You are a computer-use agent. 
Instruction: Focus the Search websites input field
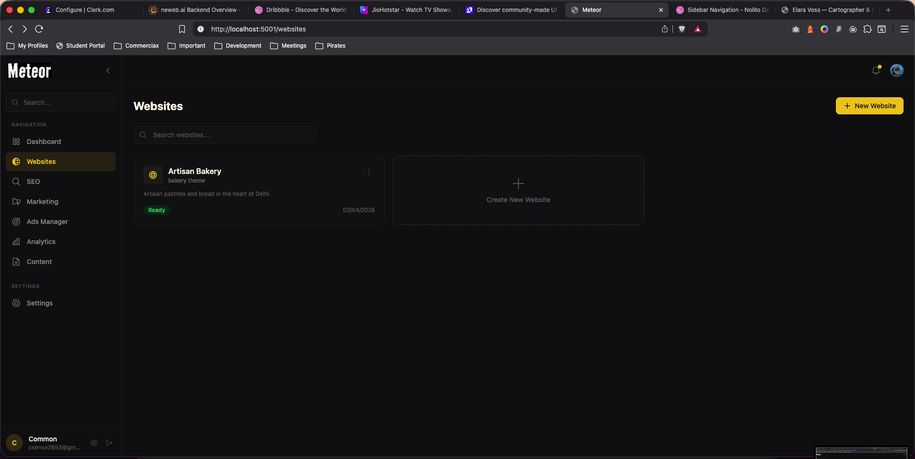tap(229, 135)
